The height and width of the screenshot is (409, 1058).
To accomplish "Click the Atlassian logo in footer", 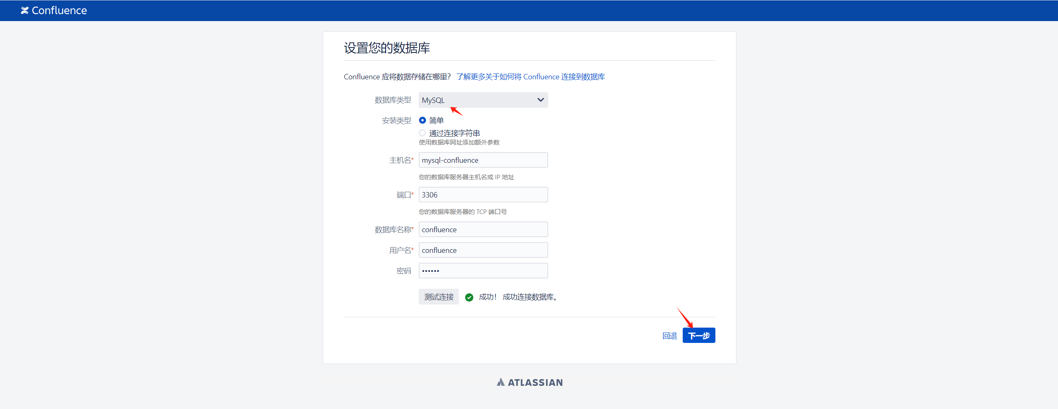I will coord(530,383).
